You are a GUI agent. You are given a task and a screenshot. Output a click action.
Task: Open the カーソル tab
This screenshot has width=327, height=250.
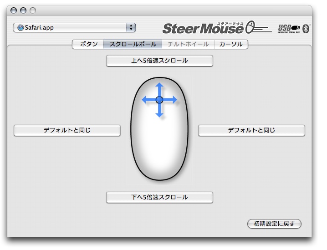pyautogui.click(x=231, y=44)
